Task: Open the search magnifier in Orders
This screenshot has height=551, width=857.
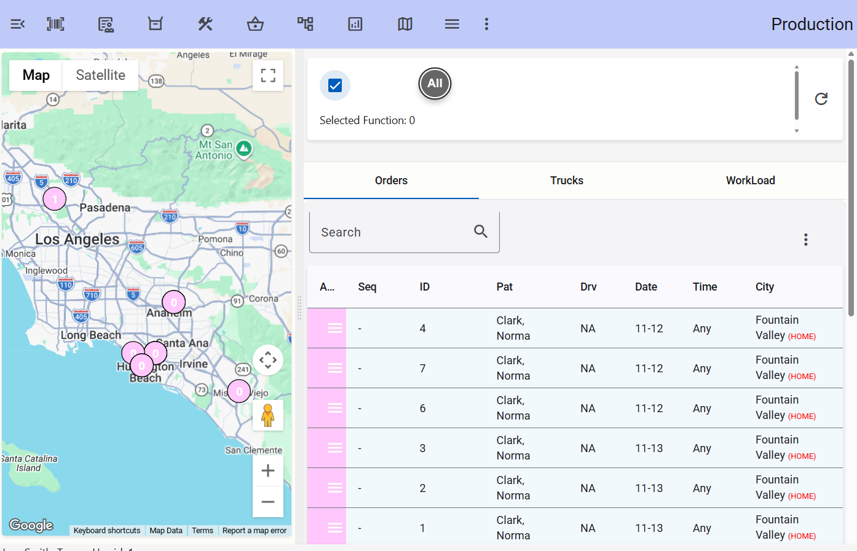Action: pyautogui.click(x=480, y=232)
